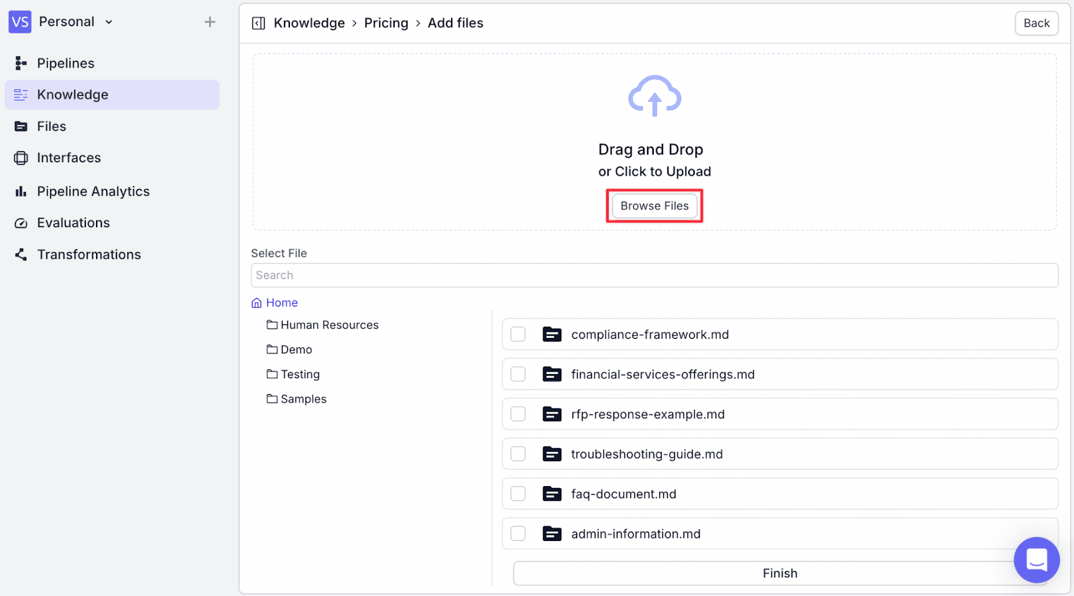Click the Human Resources folder icon
The image size is (1074, 596).
coord(272,324)
